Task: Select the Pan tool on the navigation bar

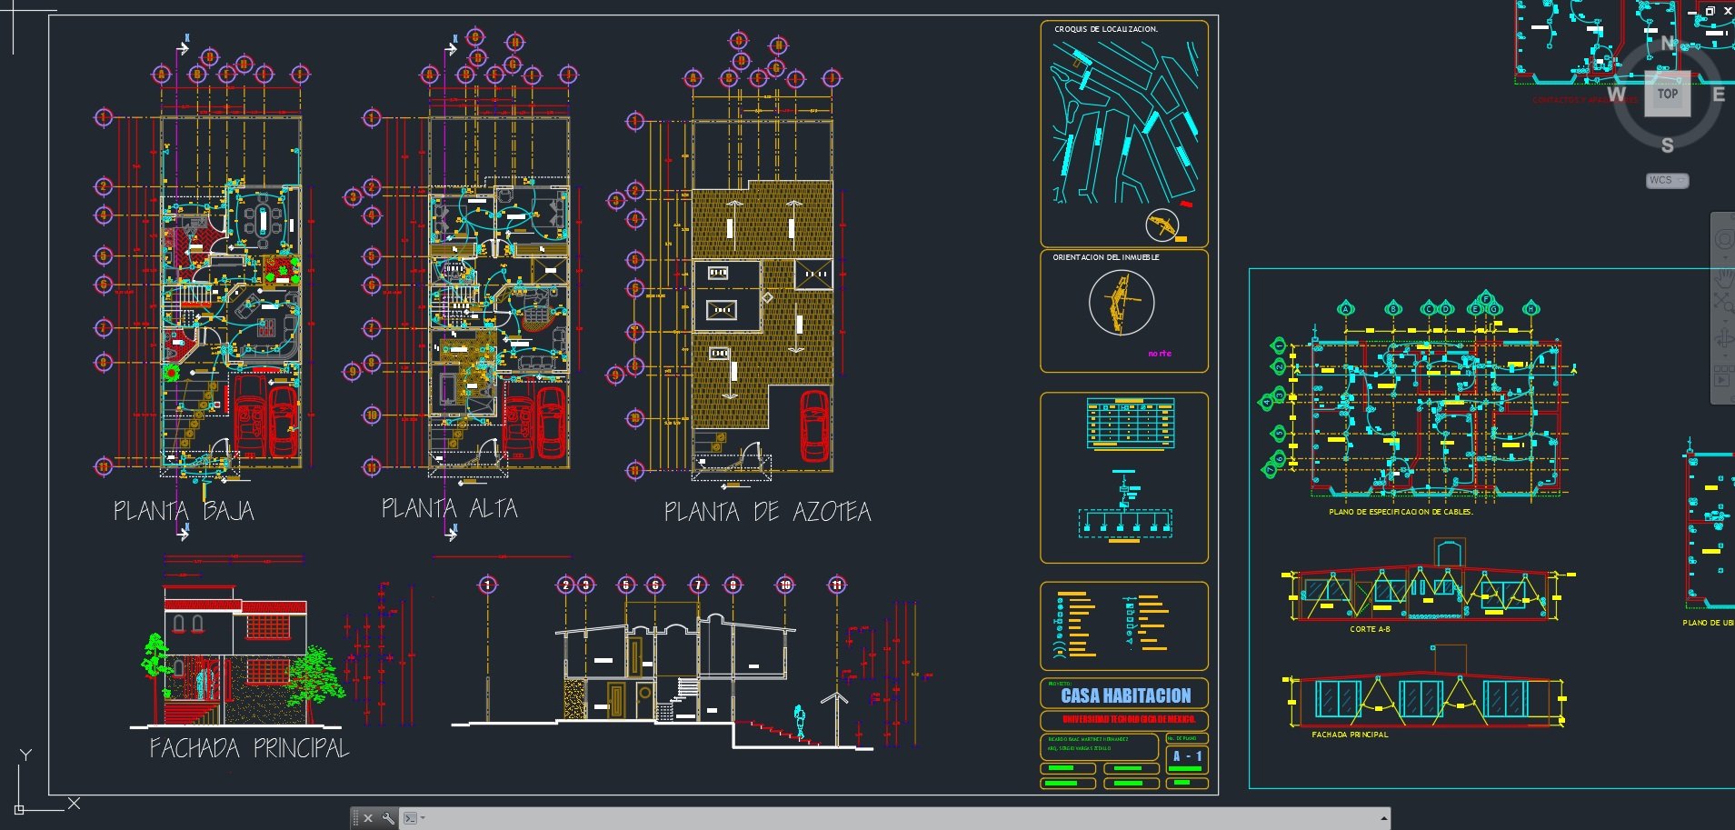Action: 1722,279
